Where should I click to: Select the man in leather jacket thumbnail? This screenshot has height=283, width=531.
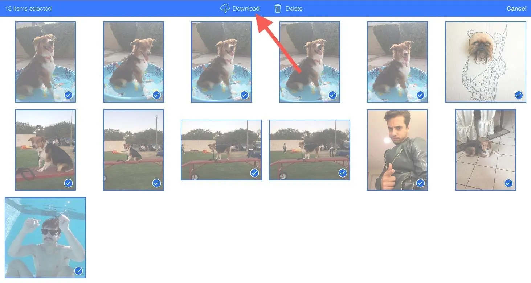[x=397, y=150]
